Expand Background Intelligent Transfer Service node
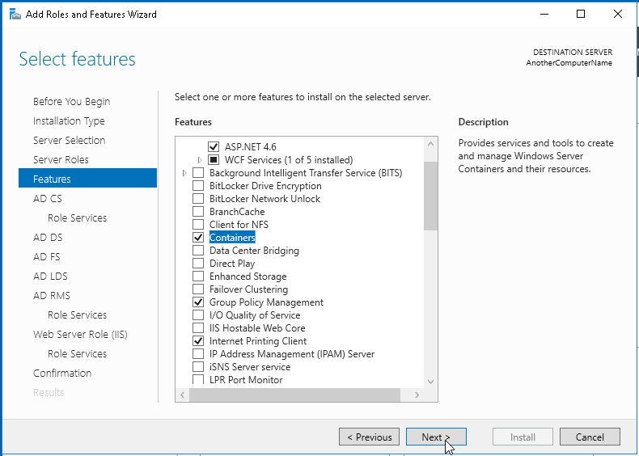Screen dimensions: 639x456 (184, 173)
